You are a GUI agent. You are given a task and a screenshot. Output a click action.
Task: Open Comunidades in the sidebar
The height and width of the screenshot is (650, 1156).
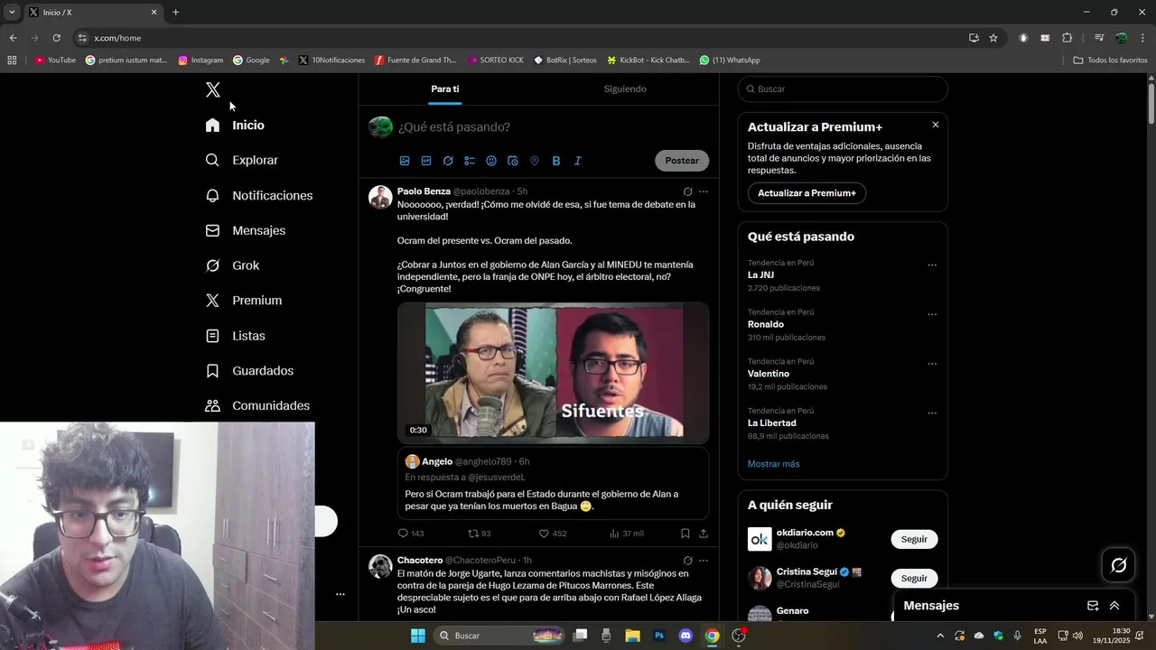coord(257,405)
